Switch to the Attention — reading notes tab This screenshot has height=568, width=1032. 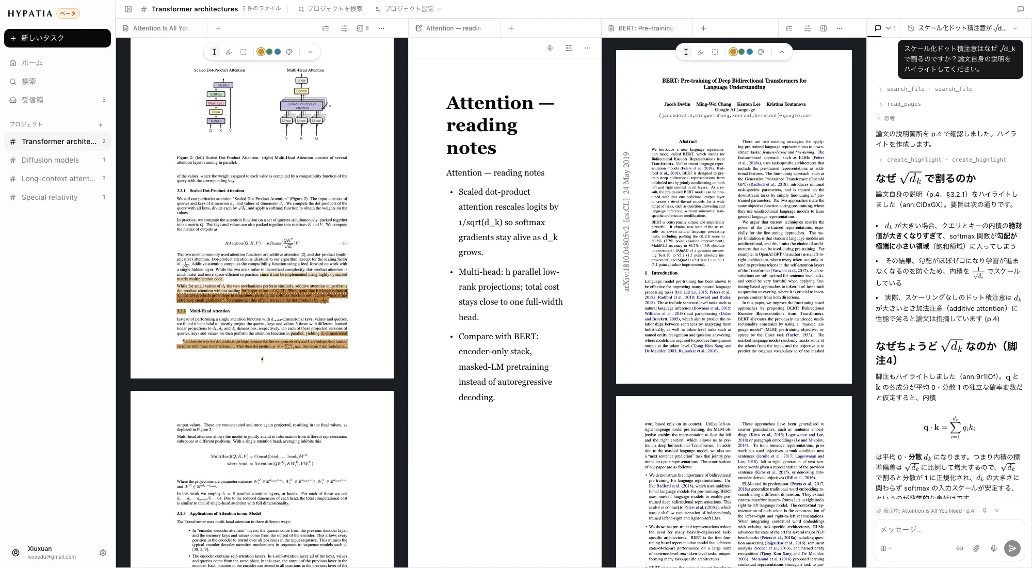click(x=455, y=28)
